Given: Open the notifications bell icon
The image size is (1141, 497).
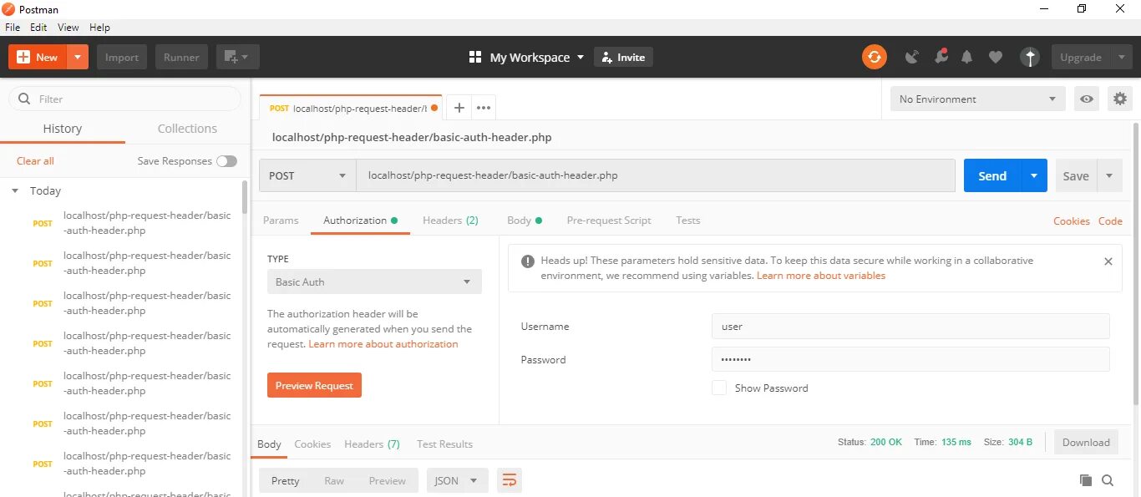Looking at the screenshot, I should tap(967, 57).
